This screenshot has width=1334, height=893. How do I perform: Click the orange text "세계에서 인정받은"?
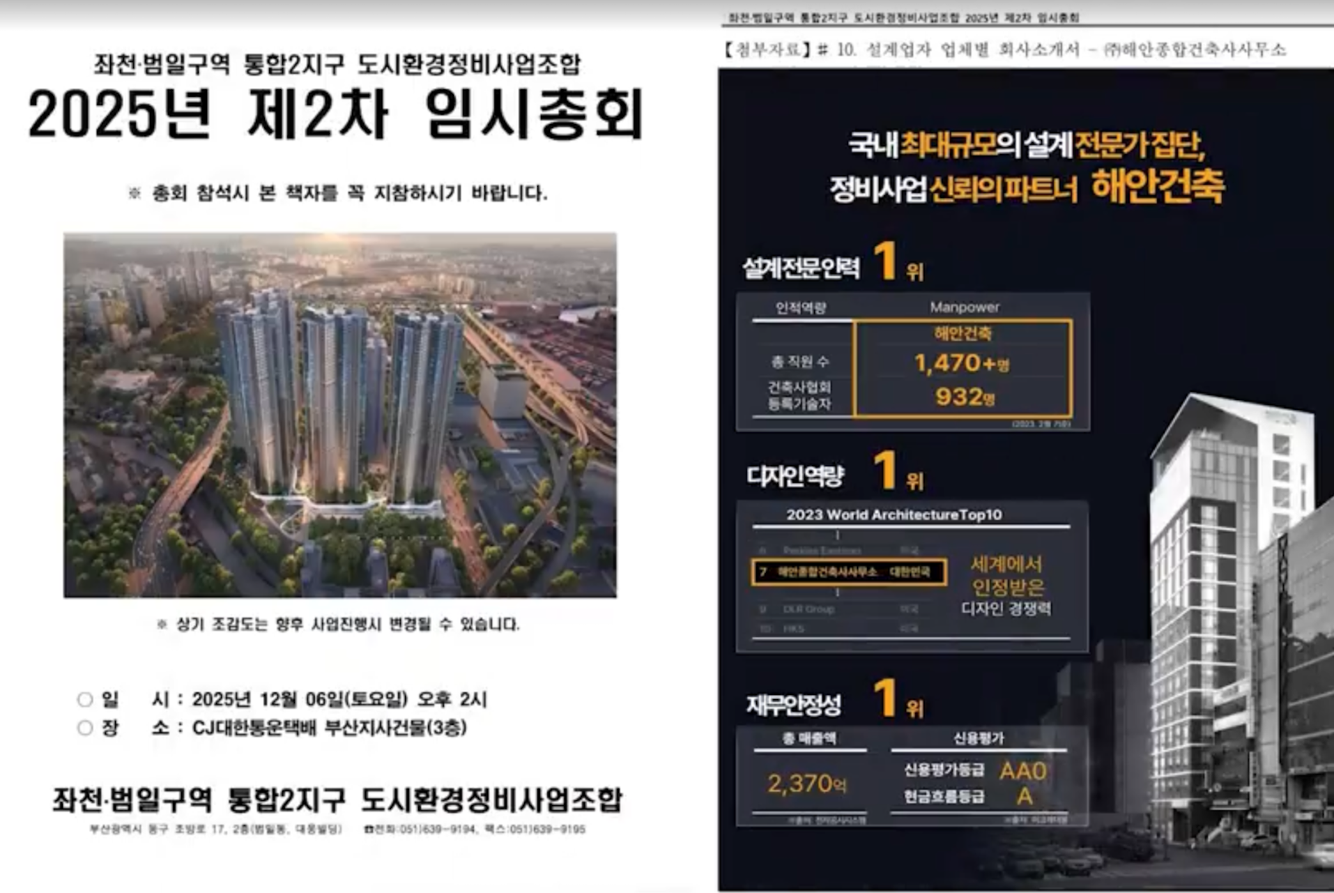tap(1006, 576)
